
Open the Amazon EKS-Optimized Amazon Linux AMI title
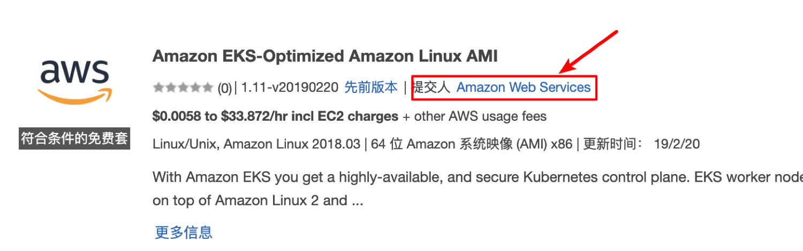[x=325, y=56]
